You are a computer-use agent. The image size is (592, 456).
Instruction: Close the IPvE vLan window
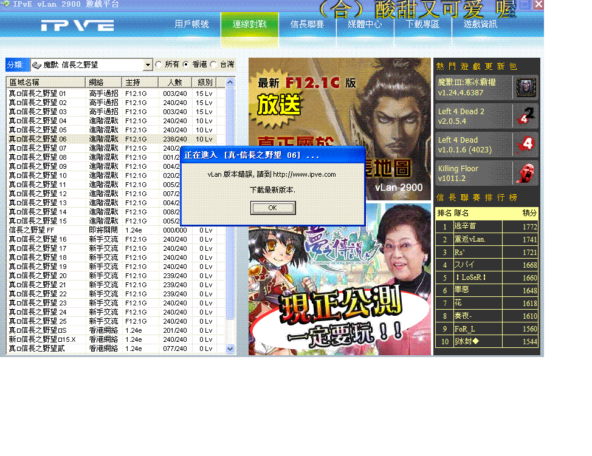[x=539, y=4]
